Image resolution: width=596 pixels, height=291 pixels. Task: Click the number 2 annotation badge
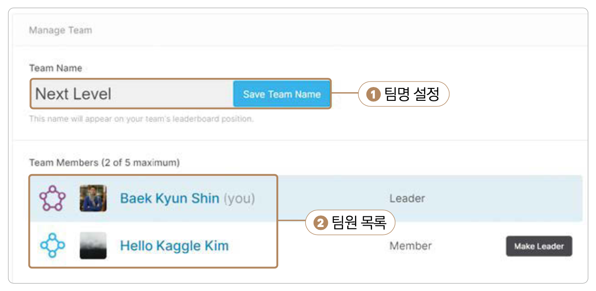[320, 224]
